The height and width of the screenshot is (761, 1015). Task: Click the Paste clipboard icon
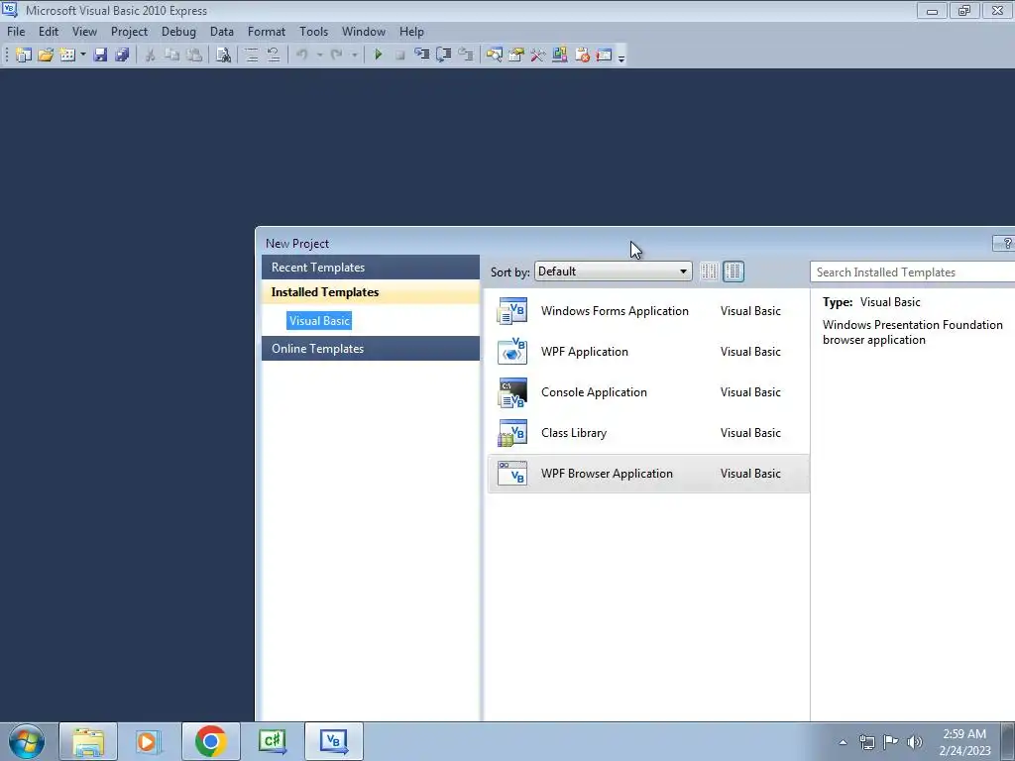[x=194, y=55]
